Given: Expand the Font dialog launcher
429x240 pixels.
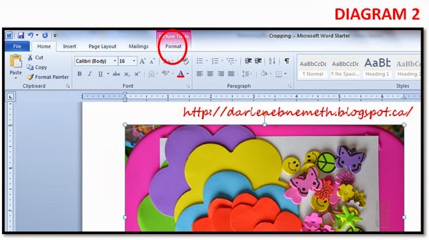Looking at the screenshot, I should tap(188, 86).
